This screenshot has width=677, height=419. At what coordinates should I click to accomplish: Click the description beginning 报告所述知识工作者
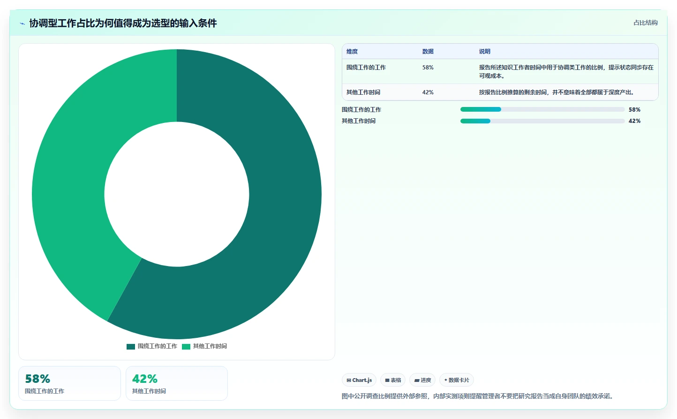point(566,72)
